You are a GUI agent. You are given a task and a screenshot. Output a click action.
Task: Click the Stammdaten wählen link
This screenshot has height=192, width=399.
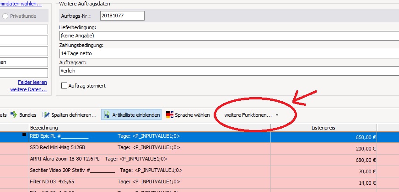click(x=21, y=4)
